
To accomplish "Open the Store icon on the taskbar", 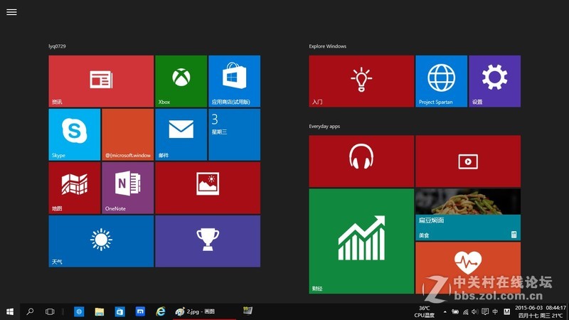I will tap(119, 311).
